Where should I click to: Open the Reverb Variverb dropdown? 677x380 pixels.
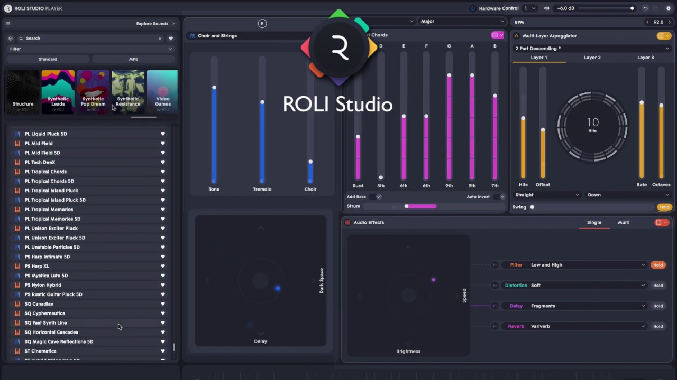pyautogui.click(x=587, y=326)
